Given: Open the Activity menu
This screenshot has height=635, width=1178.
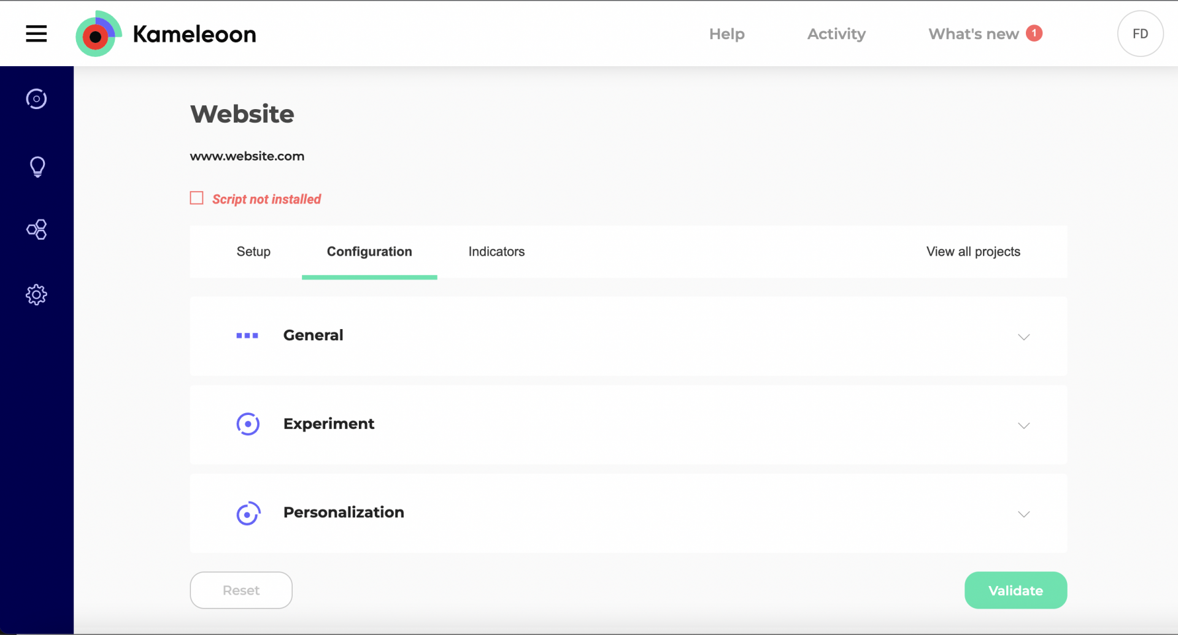Looking at the screenshot, I should pos(836,34).
